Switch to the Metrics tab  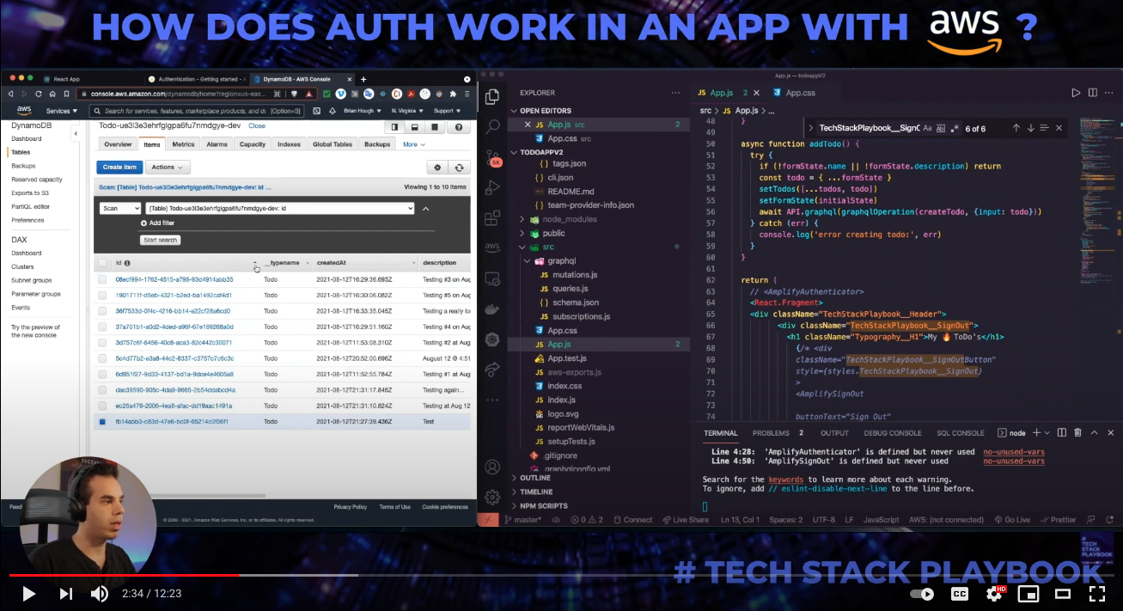point(183,144)
